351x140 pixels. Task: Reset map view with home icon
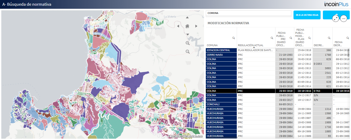point(187,26)
